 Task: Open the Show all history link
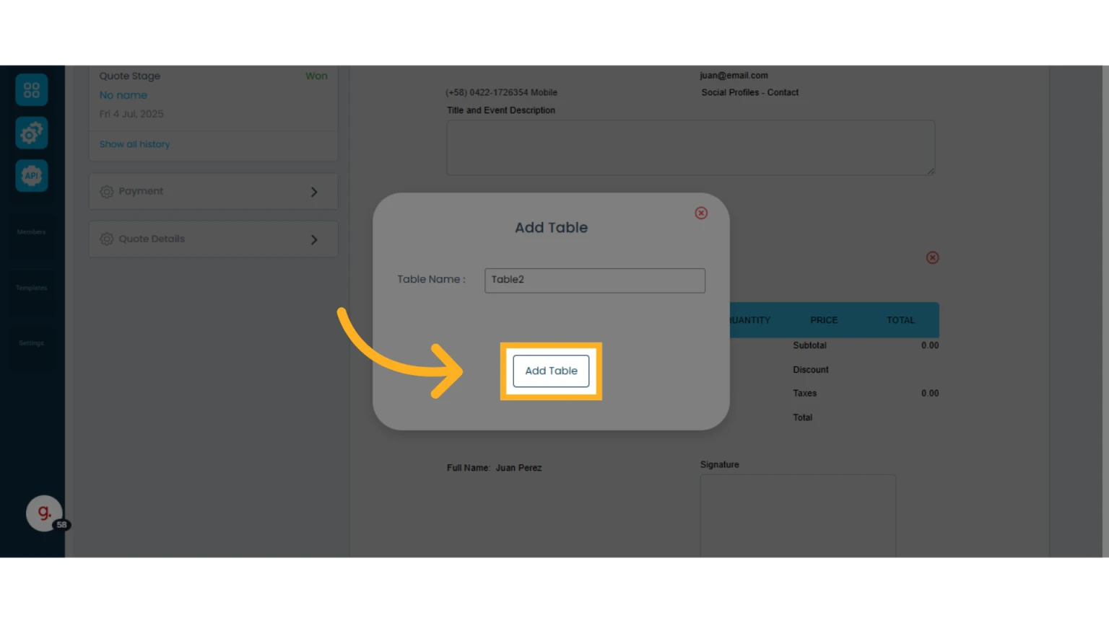point(134,144)
